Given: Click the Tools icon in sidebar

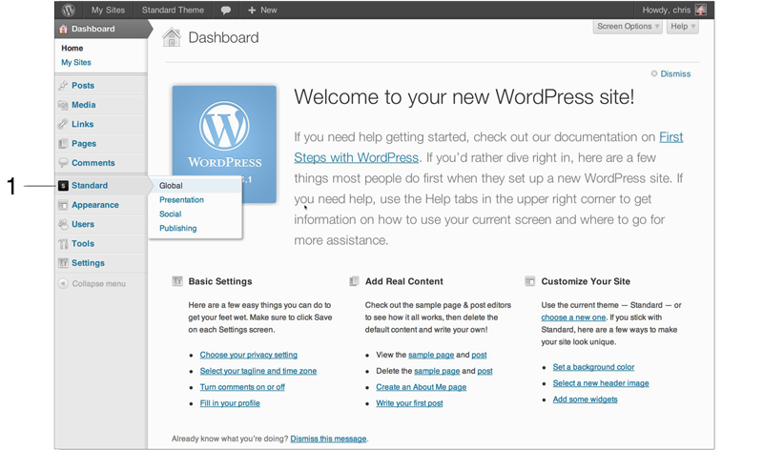Looking at the screenshot, I should coord(63,244).
